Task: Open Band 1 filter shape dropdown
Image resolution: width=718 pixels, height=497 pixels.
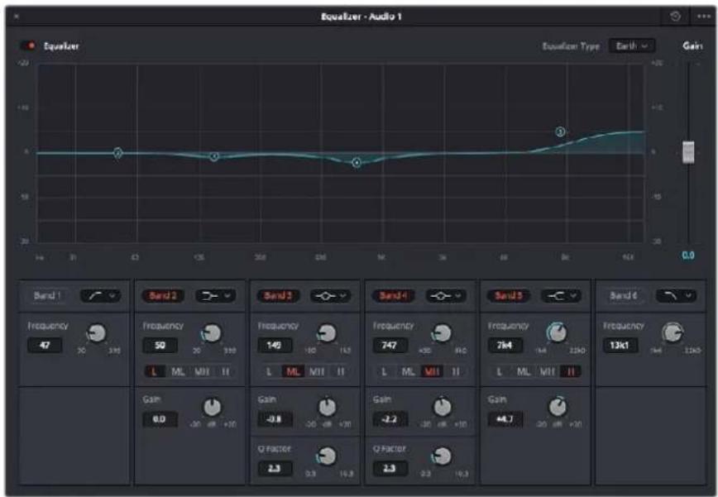Action: coord(101,296)
